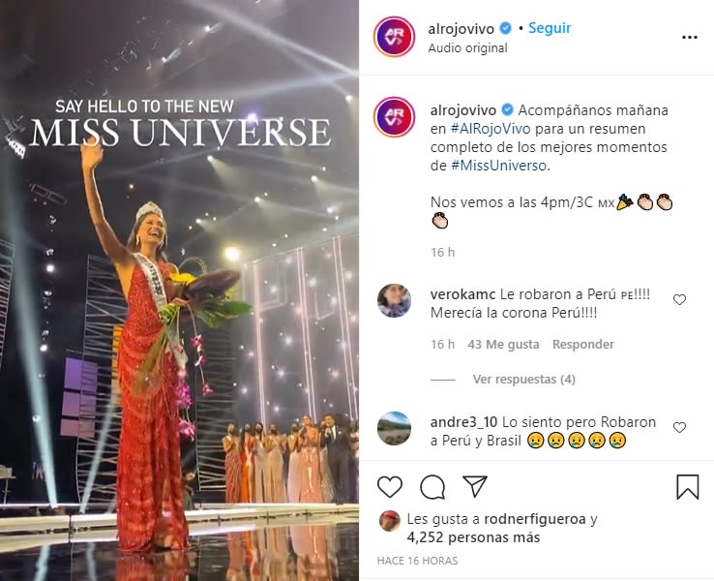View 4,252 personas más likes list

(473, 537)
